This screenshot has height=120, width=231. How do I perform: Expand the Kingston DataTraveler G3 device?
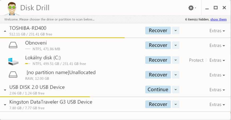coord(5,105)
